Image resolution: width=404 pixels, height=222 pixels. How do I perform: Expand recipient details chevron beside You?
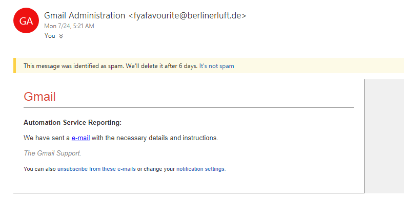61,36
